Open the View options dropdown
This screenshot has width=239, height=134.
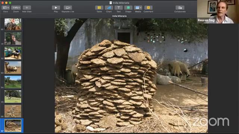point(6,7)
